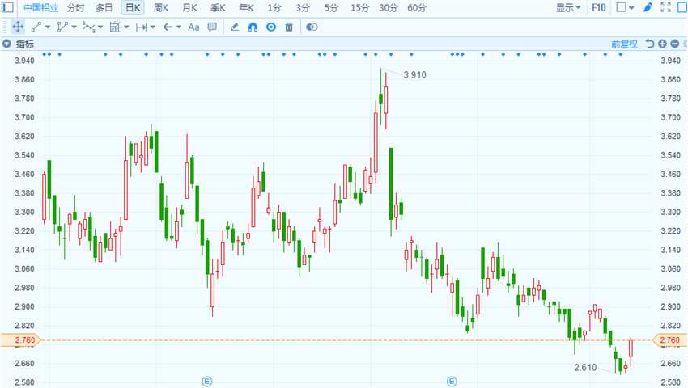Switch to 5分 five-minute tab
Screen dimensions: 688x388
331,7
